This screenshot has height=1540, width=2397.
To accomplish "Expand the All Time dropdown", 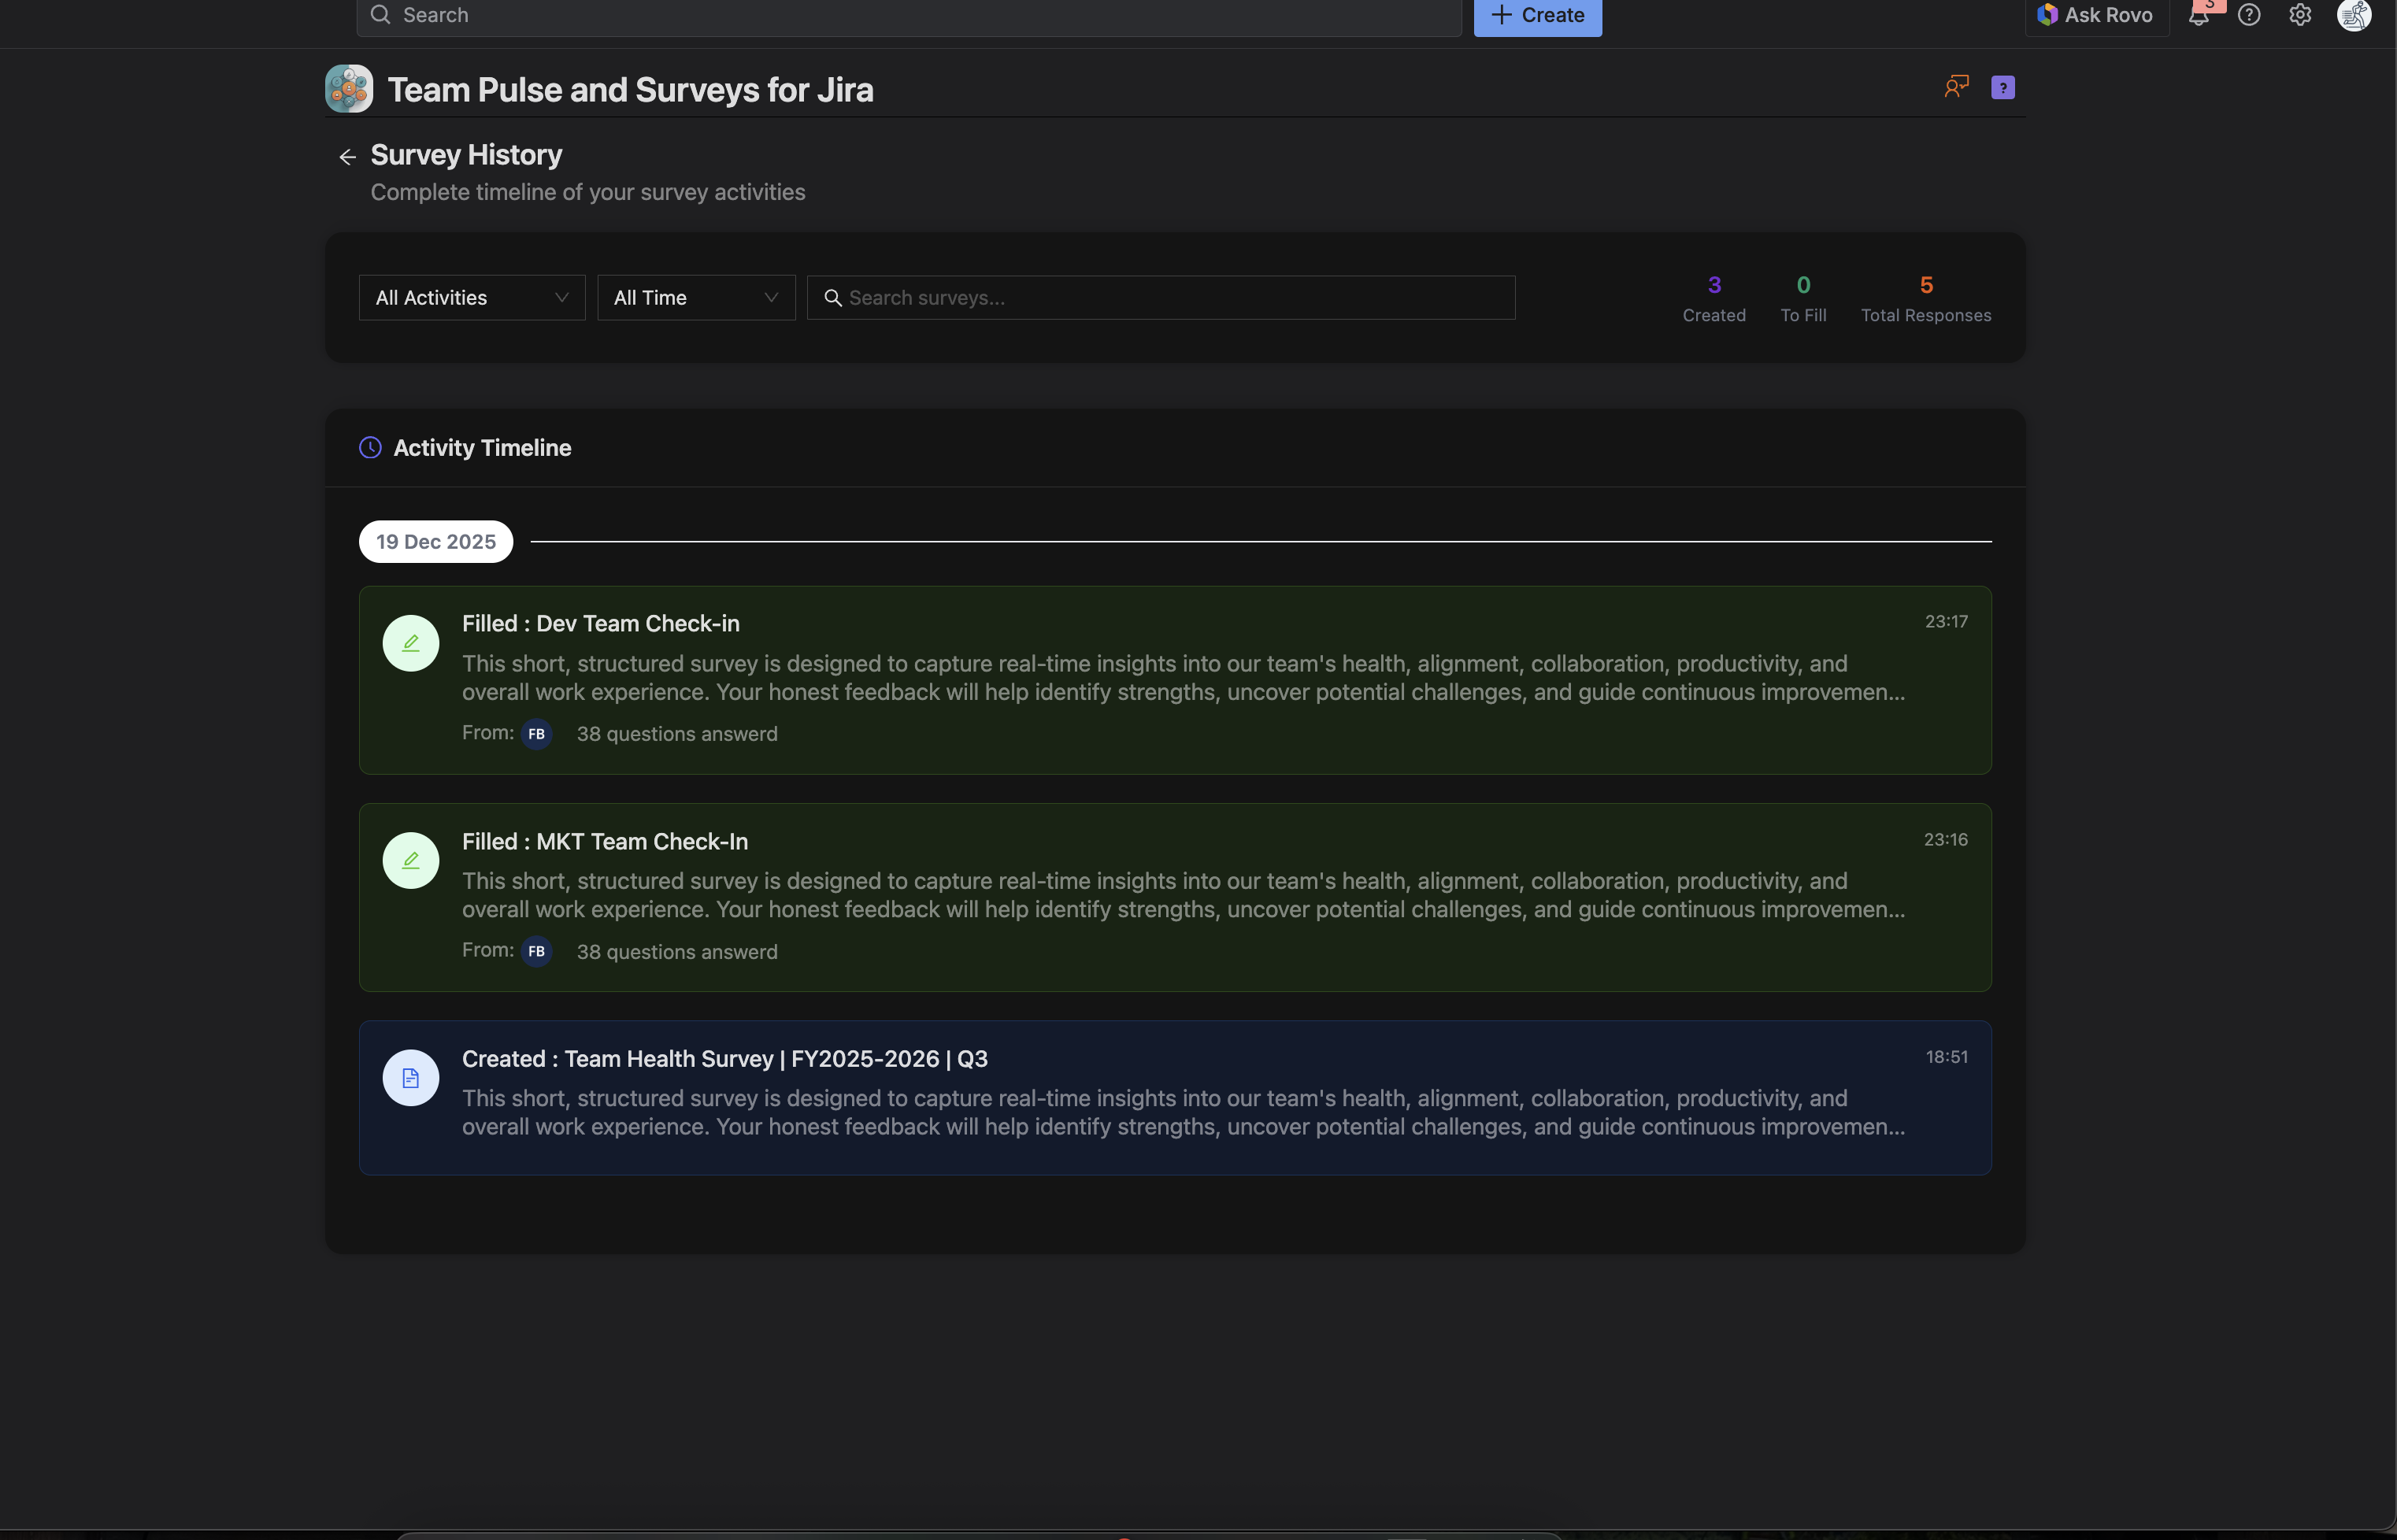I will [x=696, y=298].
